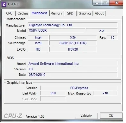The image size is (126, 123).
Task: Click the BIOS Brand field Award Software International
Action: pyautogui.click(x=73, y=64)
